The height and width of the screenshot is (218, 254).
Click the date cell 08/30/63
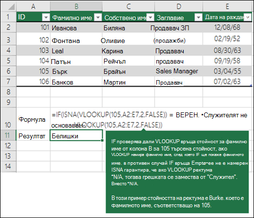point(227,50)
